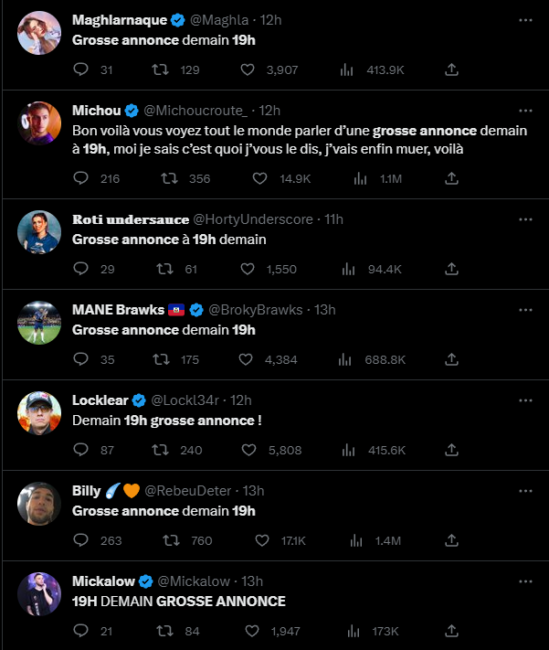This screenshot has width=549, height=650.
Task: Reply to Maghlarnaque's tweet
Action: [x=80, y=69]
